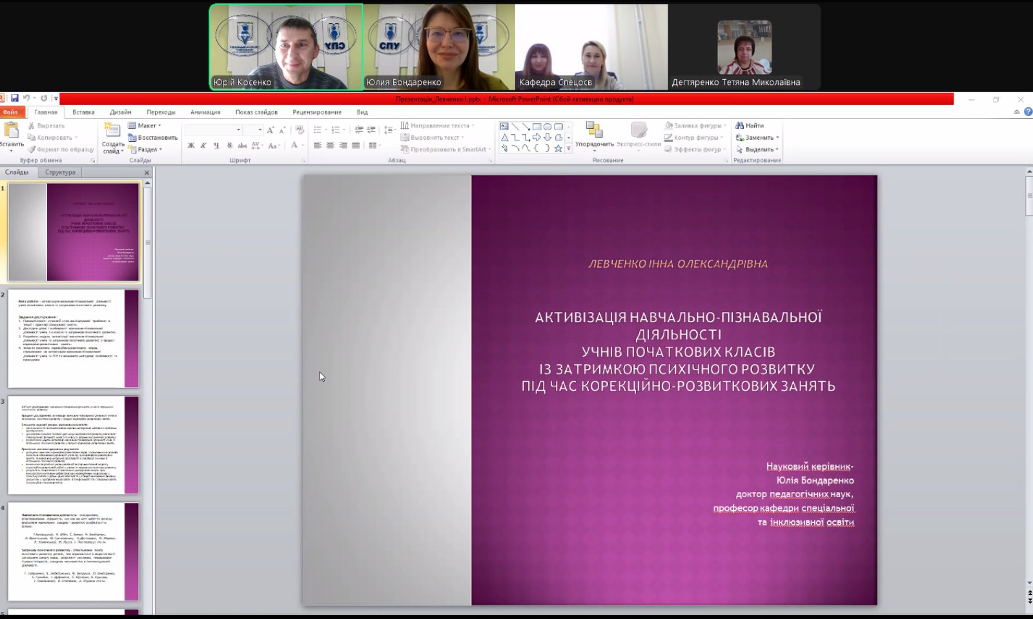Open the Выделить select dropdown

(759, 149)
